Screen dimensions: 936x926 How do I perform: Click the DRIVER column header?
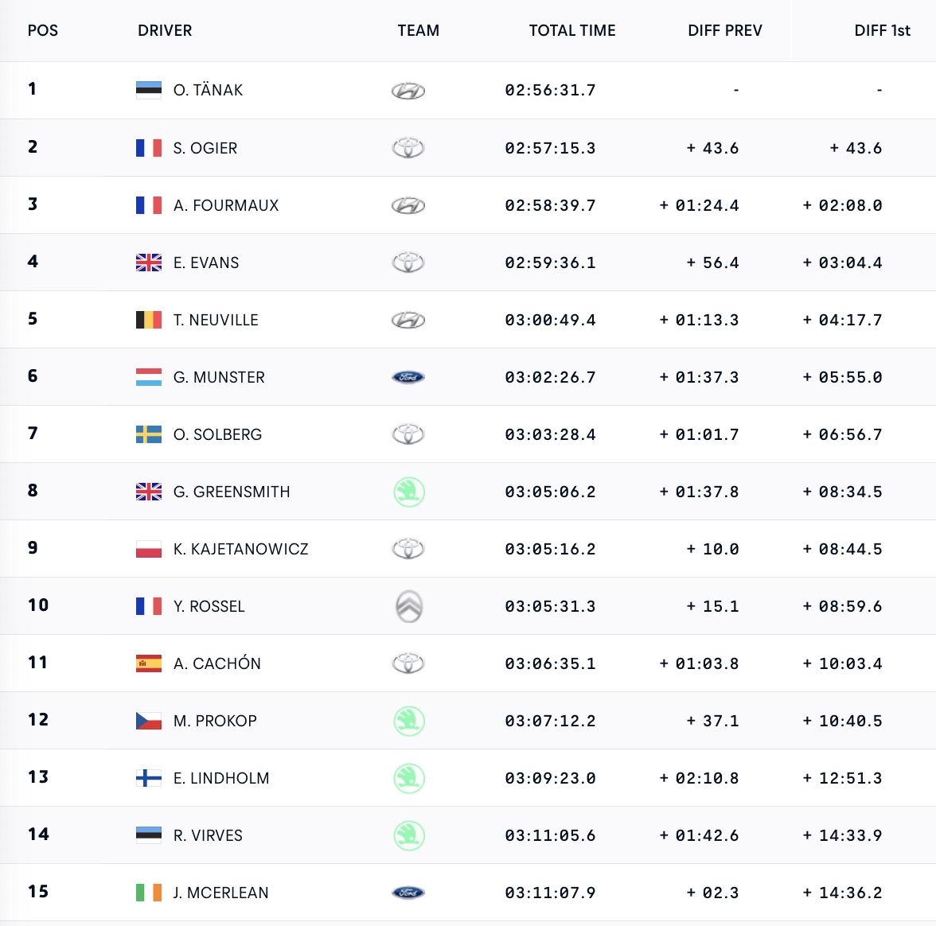point(165,30)
